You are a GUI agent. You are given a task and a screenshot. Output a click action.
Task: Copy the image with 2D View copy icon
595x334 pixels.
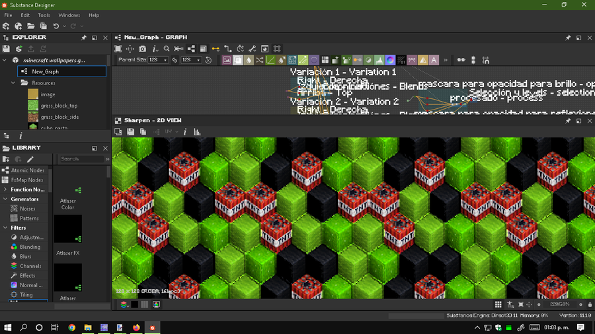coord(143,132)
